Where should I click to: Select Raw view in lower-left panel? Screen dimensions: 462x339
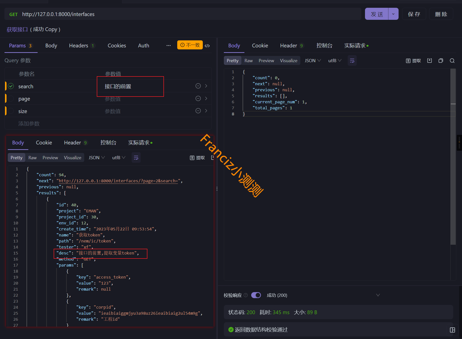pos(32,158)
